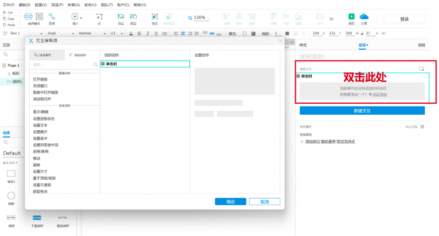
Task: Choose the 打开链接 action in the list
Action: (40, 79)
